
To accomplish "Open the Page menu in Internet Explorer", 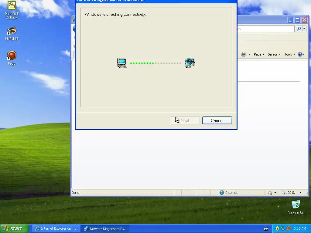I will [259, 54].
